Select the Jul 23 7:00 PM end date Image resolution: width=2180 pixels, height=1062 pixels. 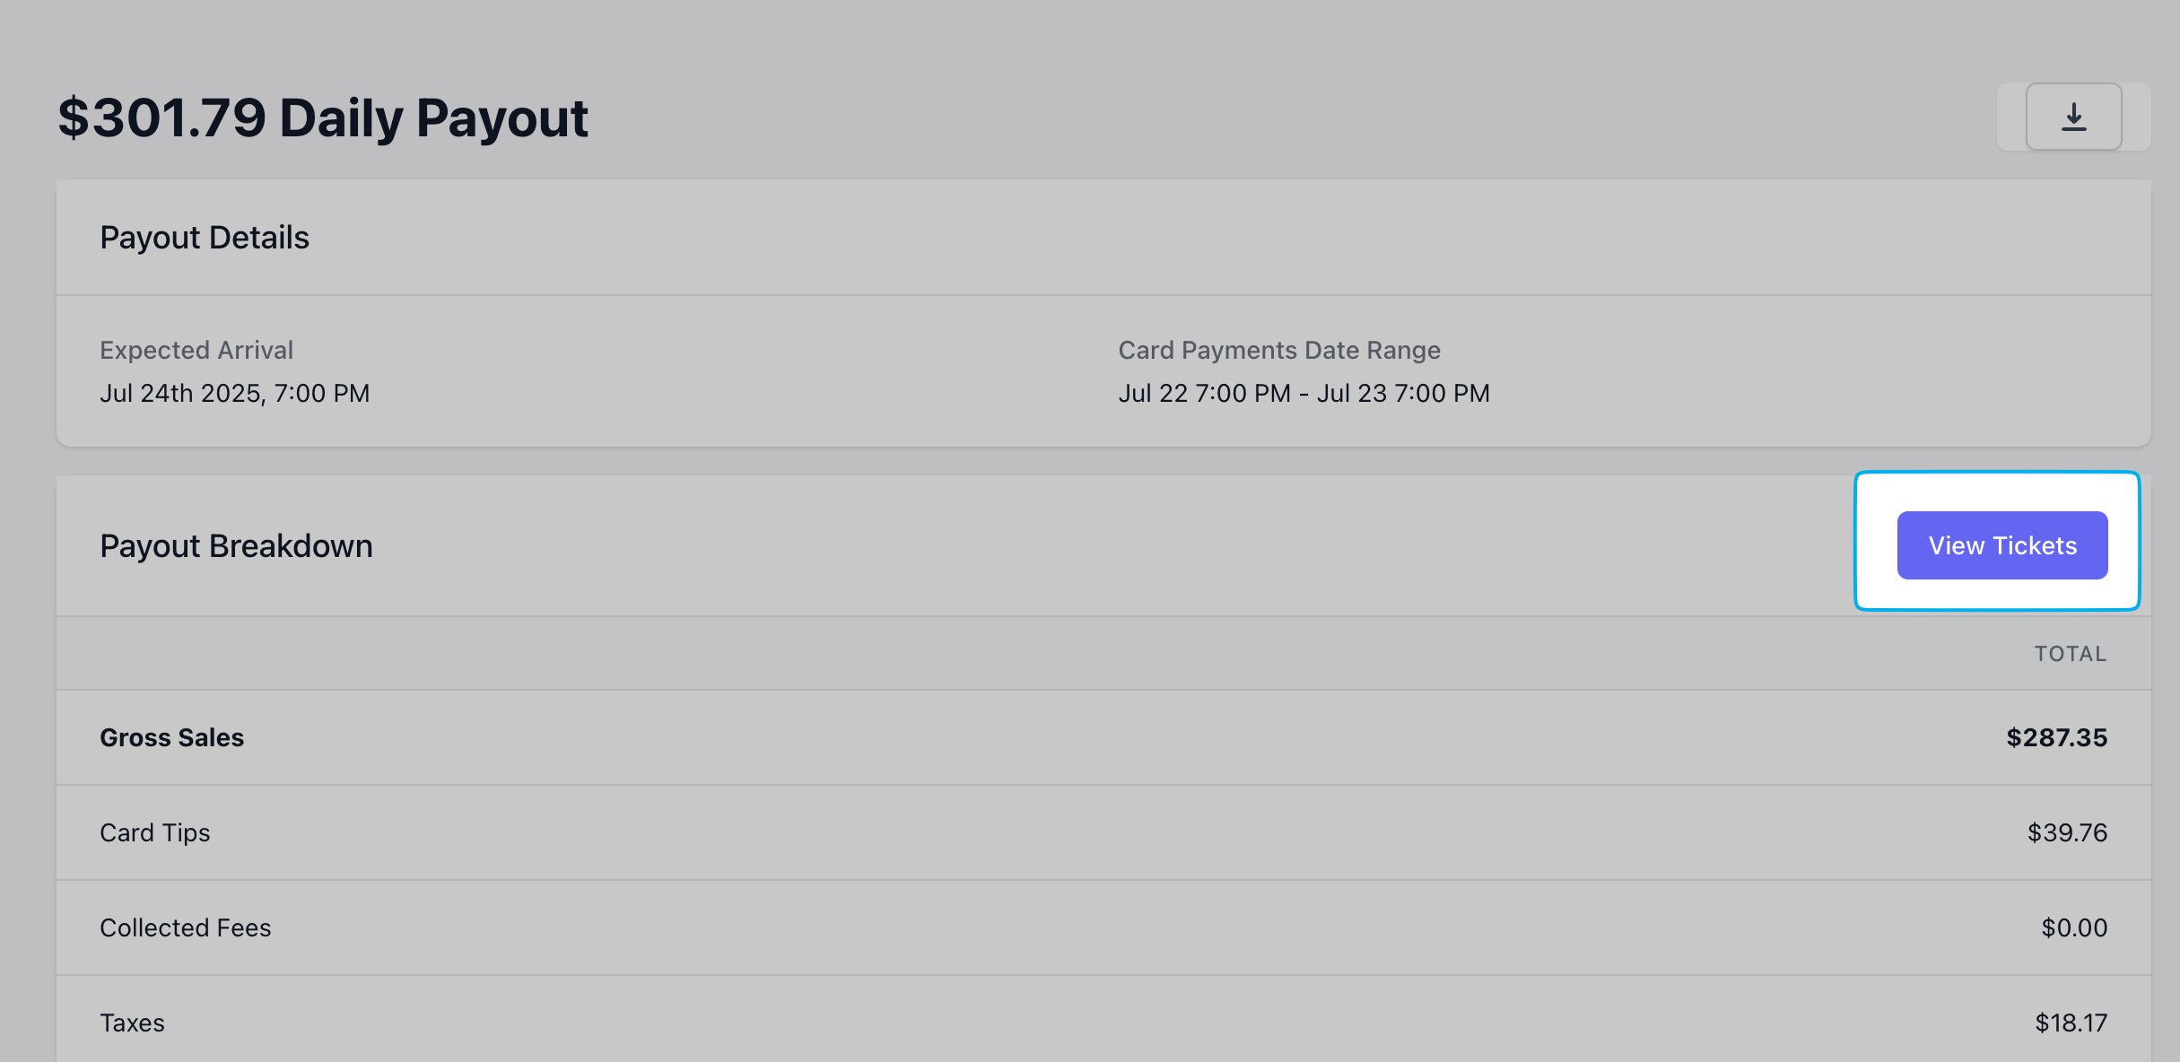click(1403, 393)
